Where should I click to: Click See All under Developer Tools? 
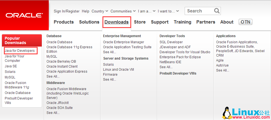[x=166, y=67]
